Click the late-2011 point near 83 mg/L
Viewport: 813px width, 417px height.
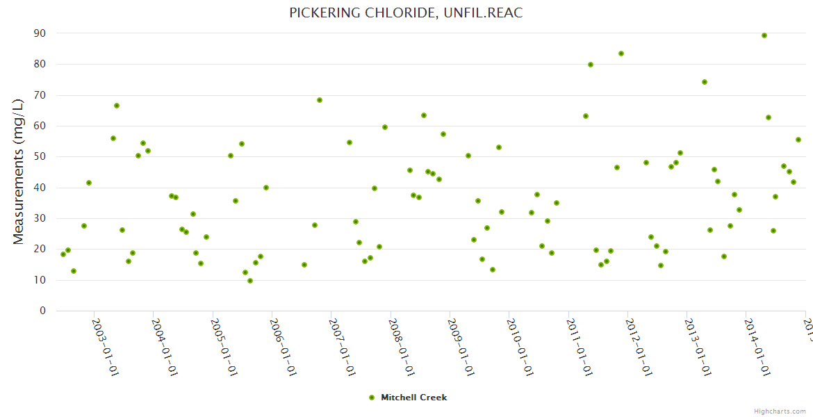[621, 54]
